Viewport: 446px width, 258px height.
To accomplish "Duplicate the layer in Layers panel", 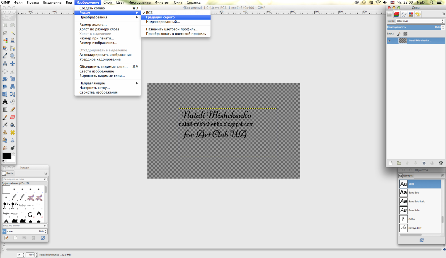I will click(424, 163).
